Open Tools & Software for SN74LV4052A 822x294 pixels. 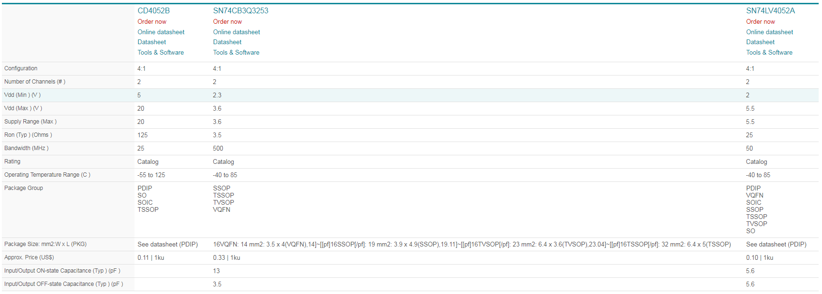pos(769,52)
